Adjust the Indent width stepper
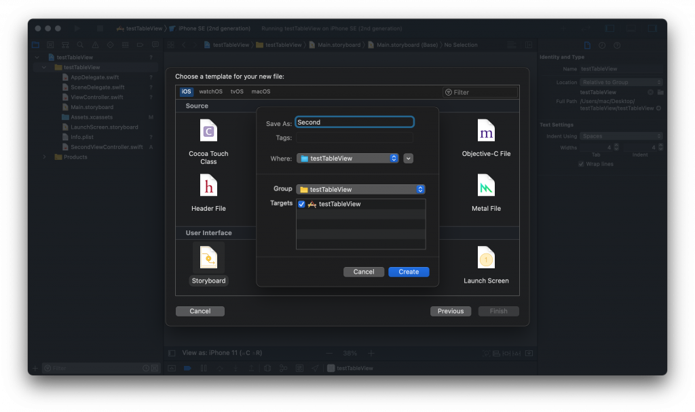The height and width of the screenshot is (412, 695). [x=660, y=147]
